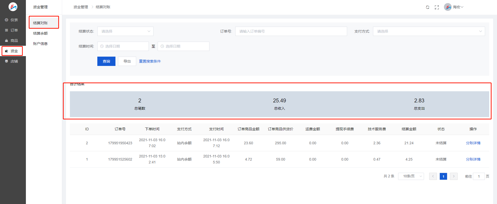Click the 总支出 value 2.83
Screen dimensions: 497x204
tap(419, 101)
